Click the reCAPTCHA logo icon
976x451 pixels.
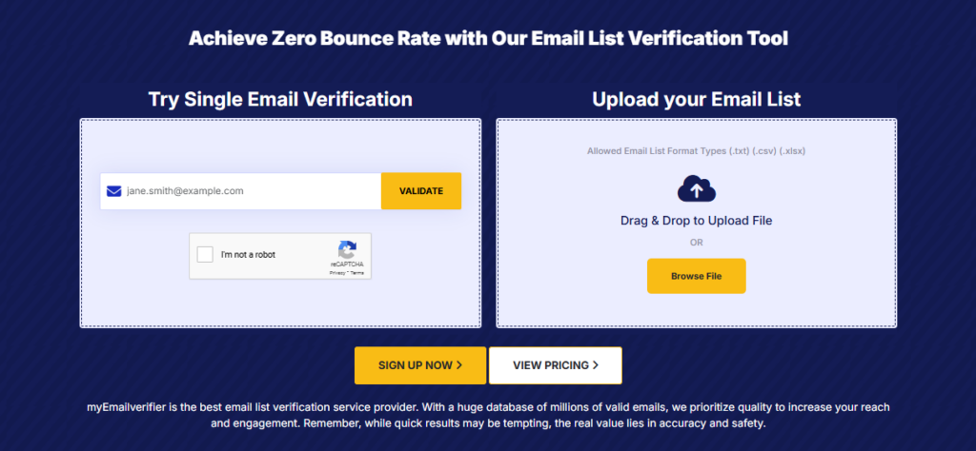347,248
